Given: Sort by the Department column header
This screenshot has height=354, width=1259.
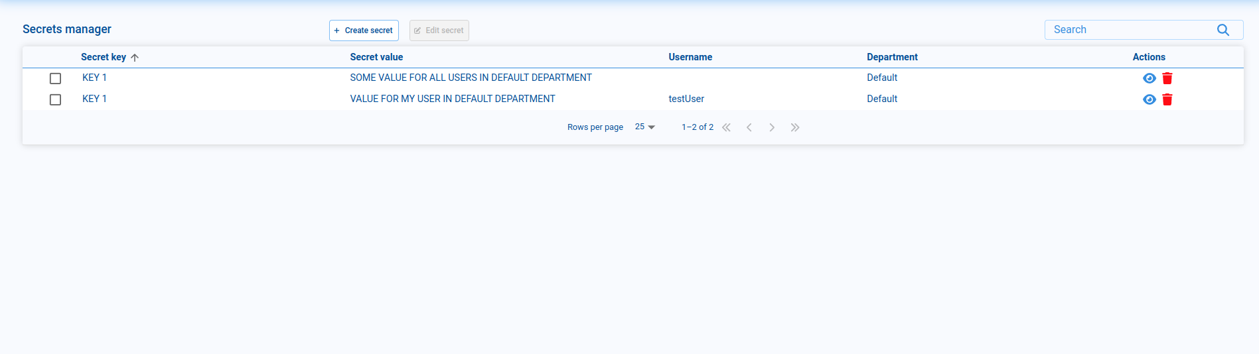Looking at the screenshot, I should (891, 57).
